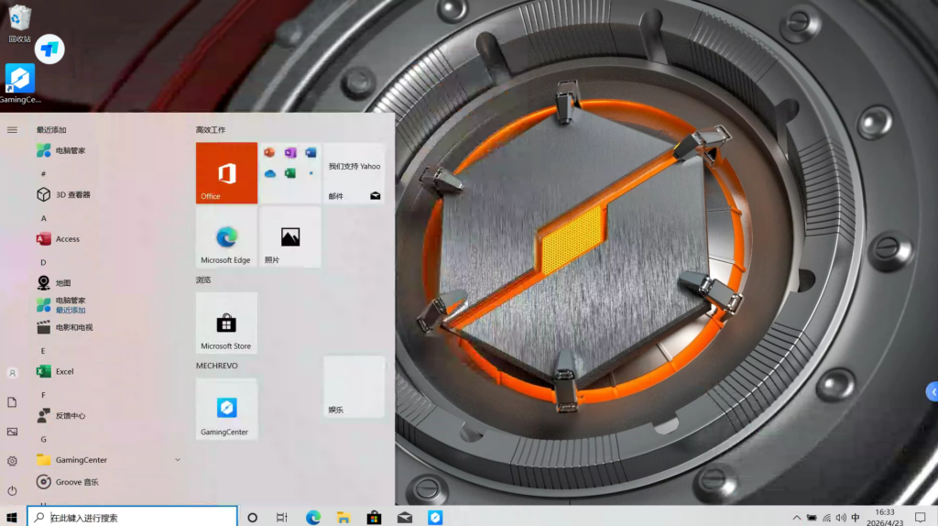Open Documents icon in Start sidebar
Screen dimensions: 938x526
click(12, 402)
